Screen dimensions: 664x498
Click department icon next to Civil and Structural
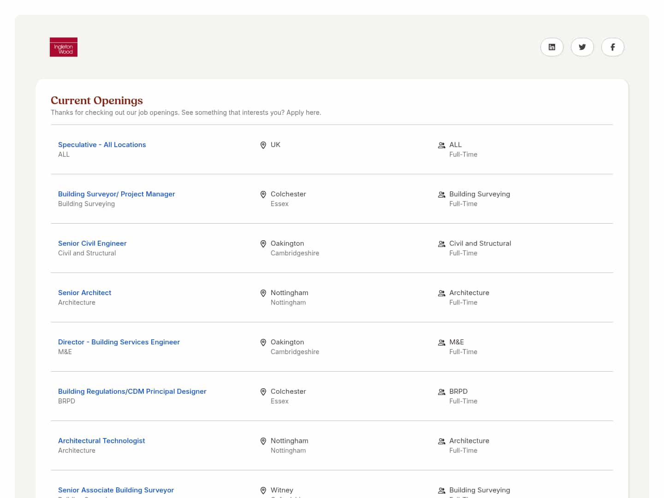tap(441, 244)
